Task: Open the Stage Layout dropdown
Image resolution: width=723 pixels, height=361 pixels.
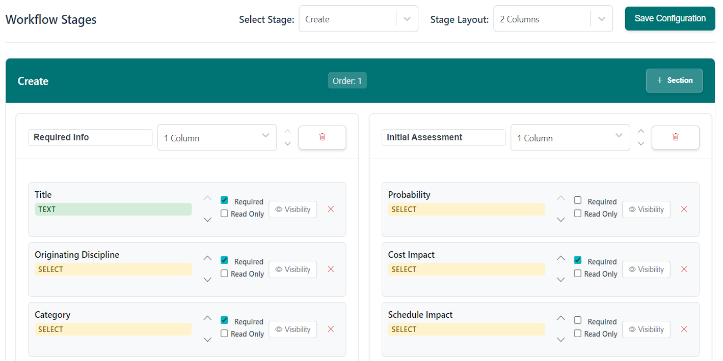Action: [x=553, y=18]
